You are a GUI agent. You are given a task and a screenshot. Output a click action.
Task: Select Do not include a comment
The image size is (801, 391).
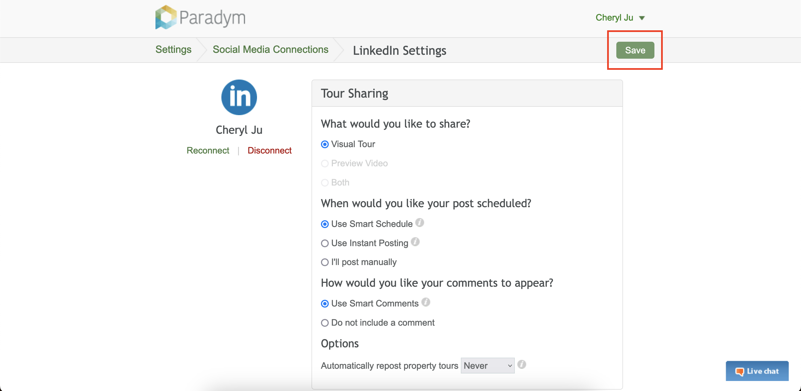click(x=325, y=323)
